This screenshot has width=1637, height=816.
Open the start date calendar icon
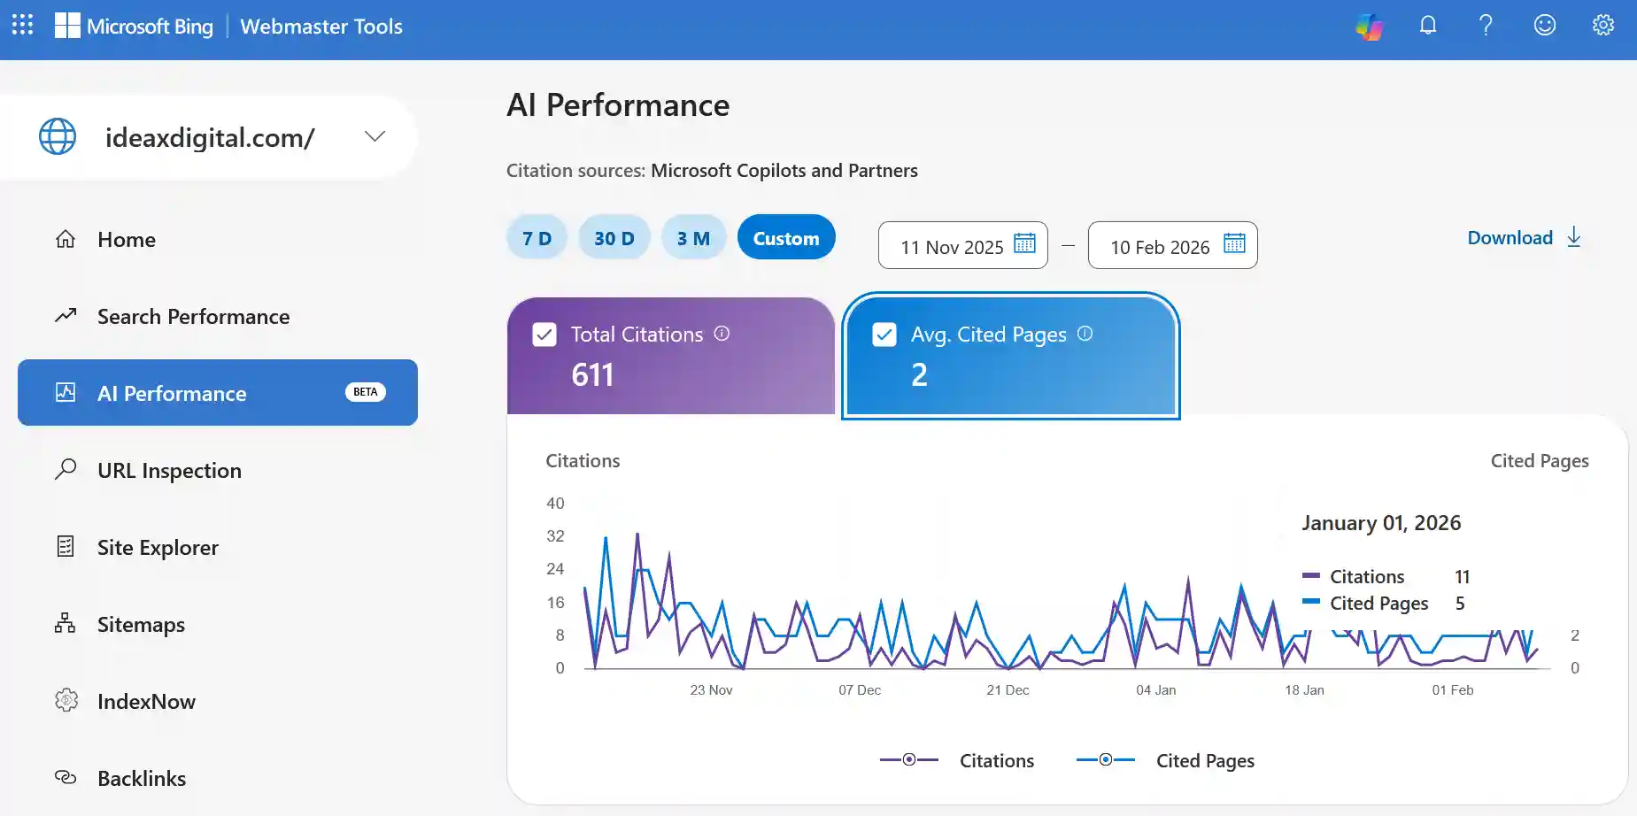(1024, 243)
